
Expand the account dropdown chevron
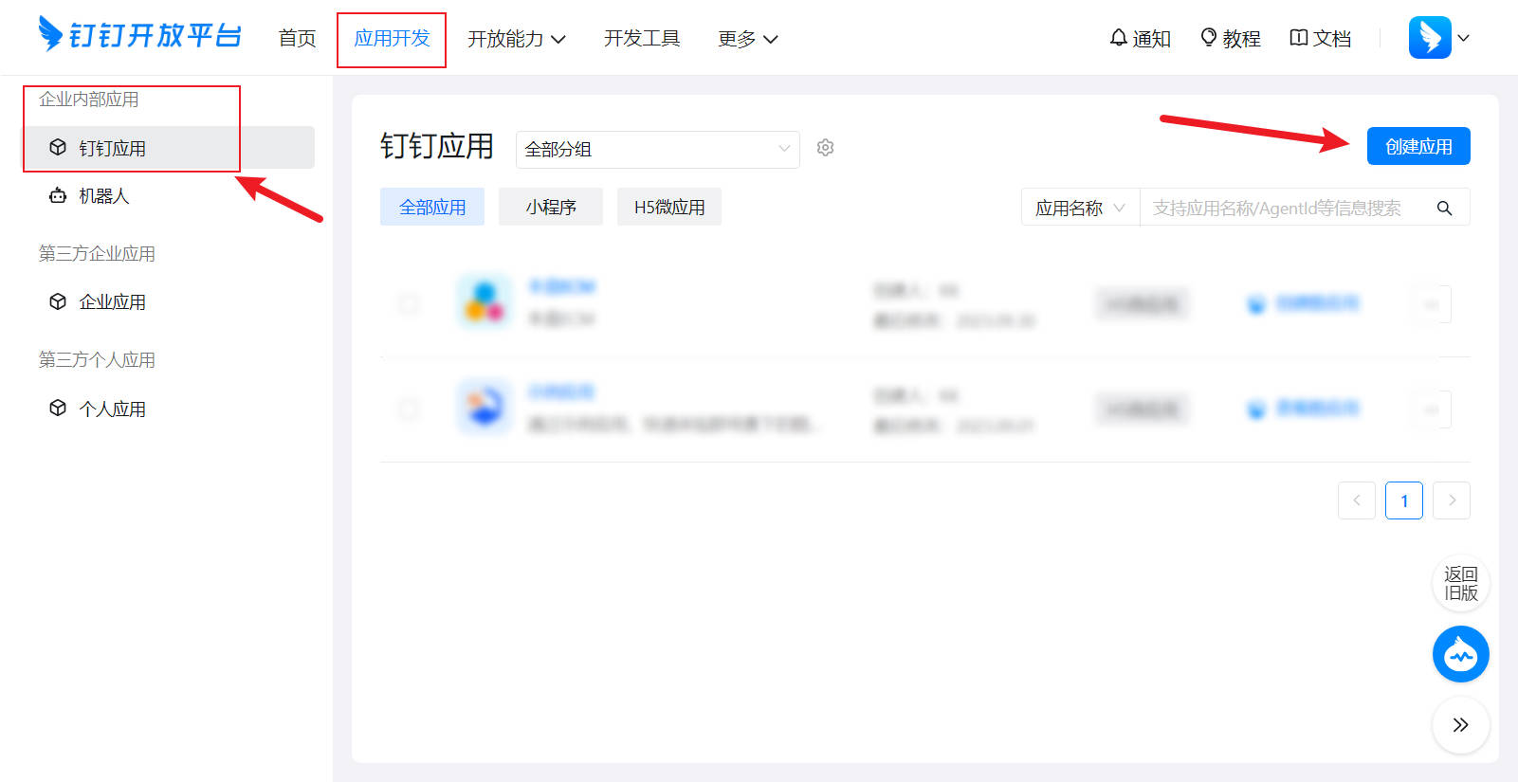1463,38
